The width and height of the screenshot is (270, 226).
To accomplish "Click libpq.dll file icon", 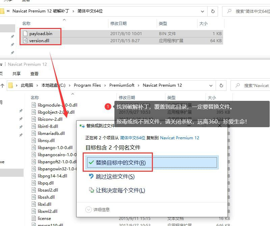I will point(34,183).
